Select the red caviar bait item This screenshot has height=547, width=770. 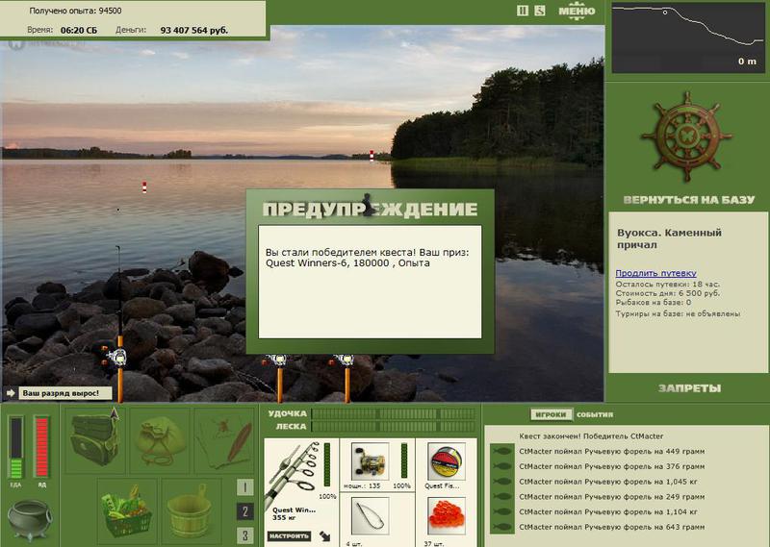[446, 515]
